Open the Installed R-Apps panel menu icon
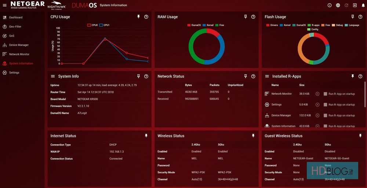Image resolution: width=367 pixels, height=188 pixels. click(267, 76)
